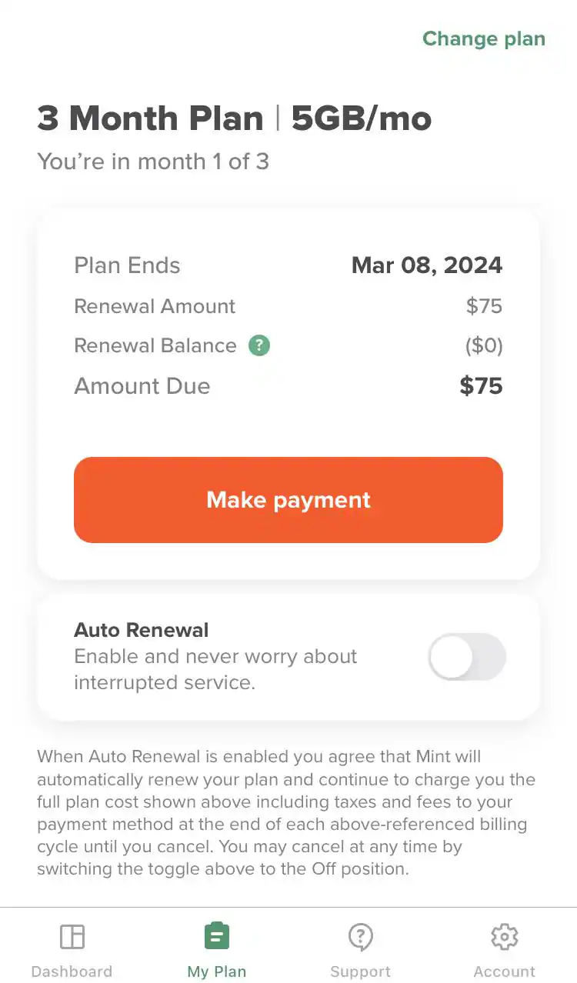Click the Renewal Balance ($0) value

[x=483, y=346]
